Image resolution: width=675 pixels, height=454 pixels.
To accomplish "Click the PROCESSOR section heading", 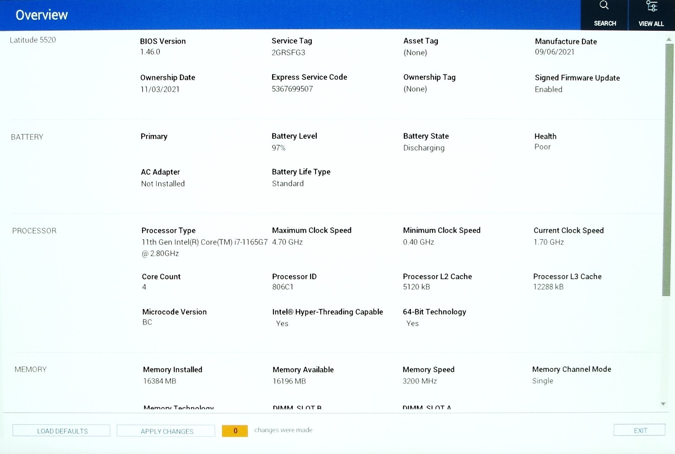I will pos(34,231).
